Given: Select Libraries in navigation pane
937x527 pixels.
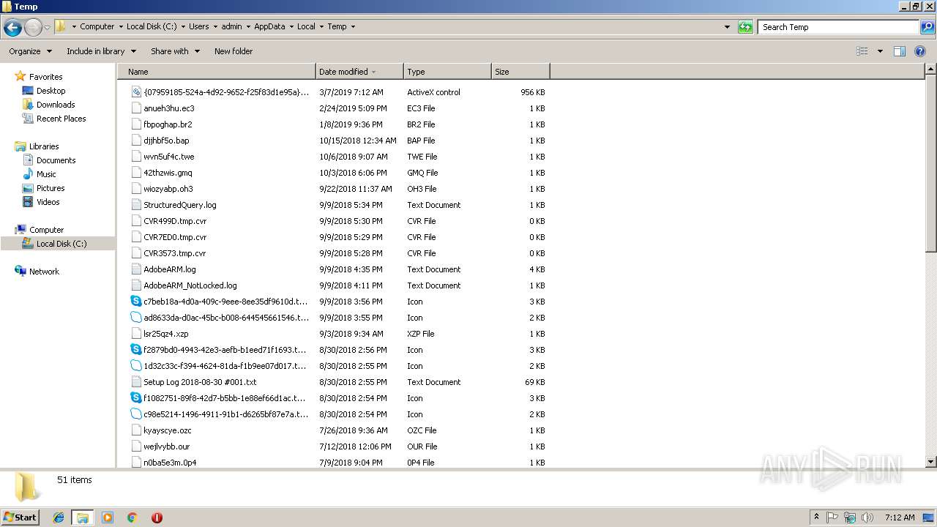Looking at the screenshot, I should point(44,146).
